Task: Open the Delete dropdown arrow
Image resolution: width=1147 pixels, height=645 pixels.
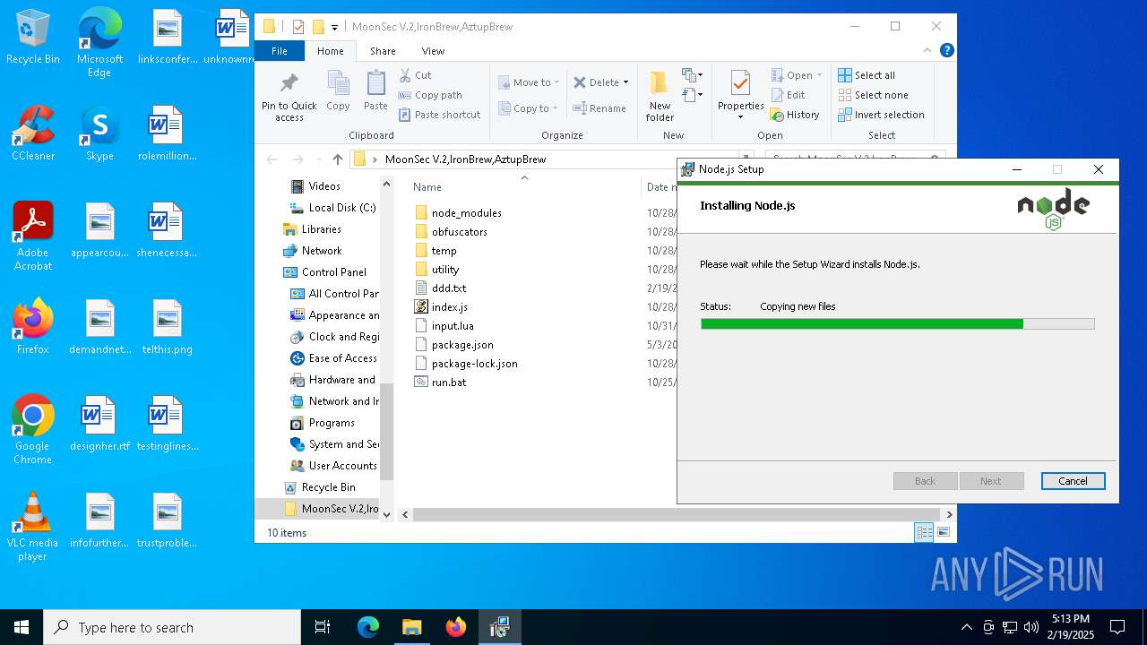Action: (625, 82)
